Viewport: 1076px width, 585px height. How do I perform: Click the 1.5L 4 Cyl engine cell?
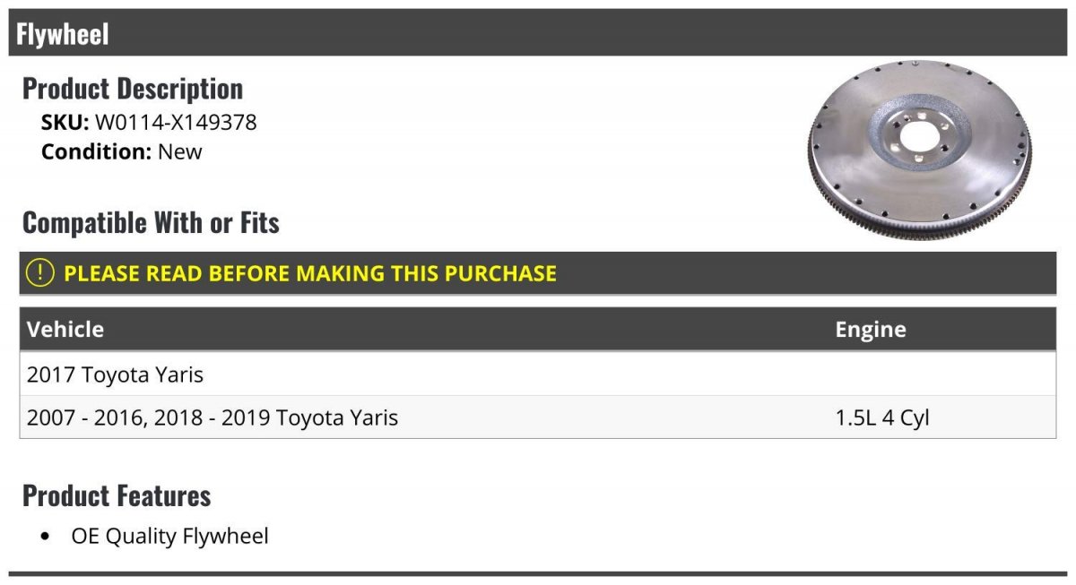click(x=882, y=417)
